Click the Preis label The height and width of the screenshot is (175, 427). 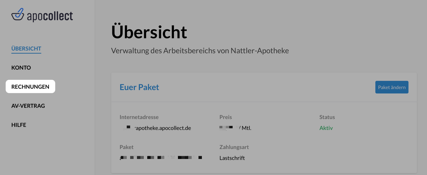(x=225, y=117)
